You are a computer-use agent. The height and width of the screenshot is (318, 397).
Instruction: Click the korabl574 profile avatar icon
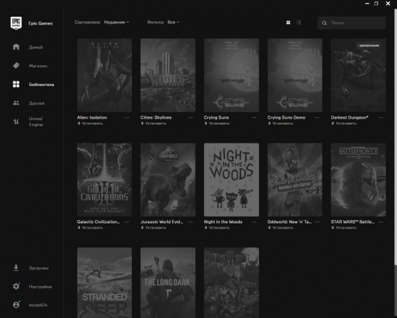pyautogui.click(x=16, y=305)
